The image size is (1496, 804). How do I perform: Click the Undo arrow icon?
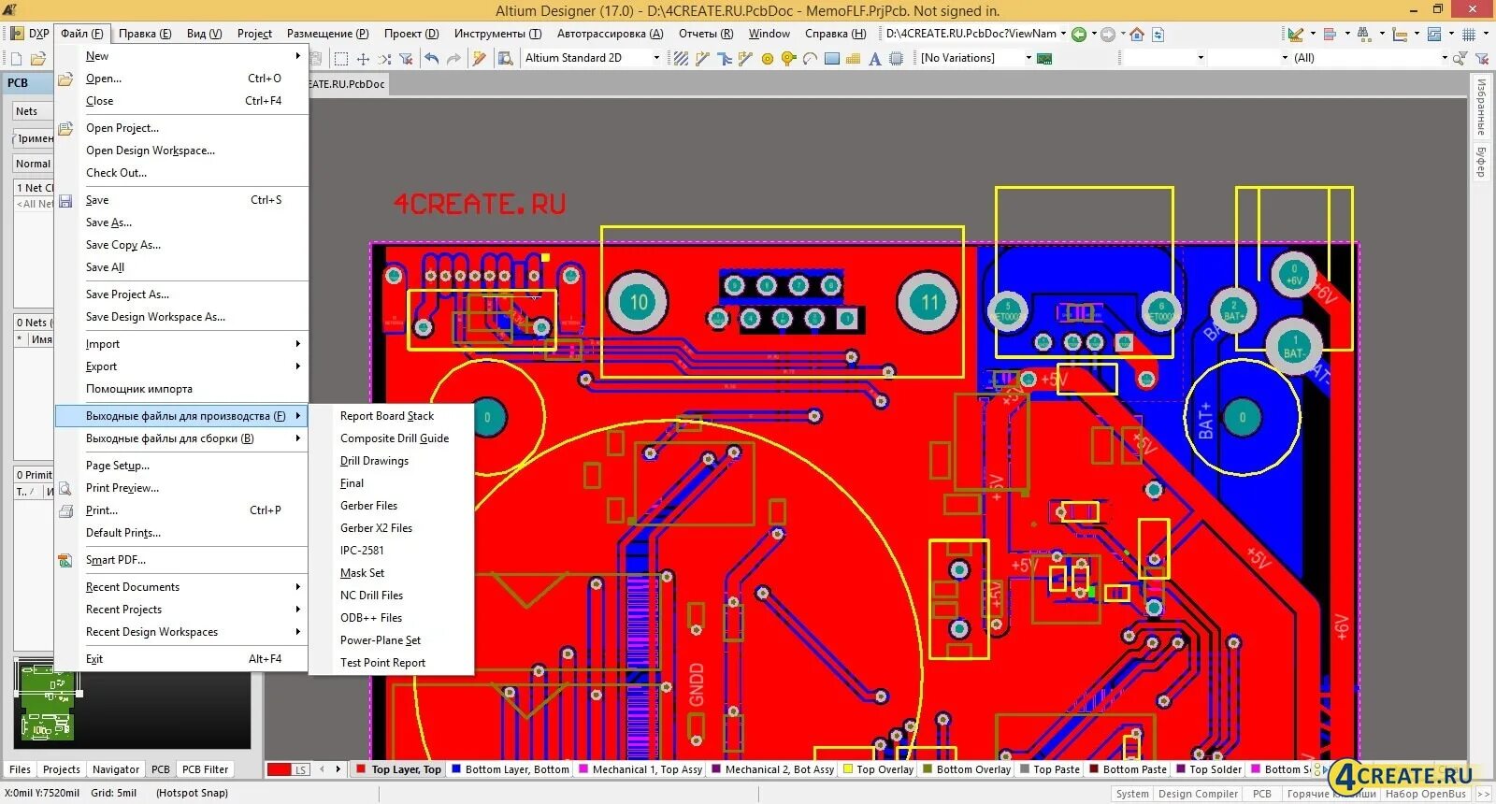[431, 58]
